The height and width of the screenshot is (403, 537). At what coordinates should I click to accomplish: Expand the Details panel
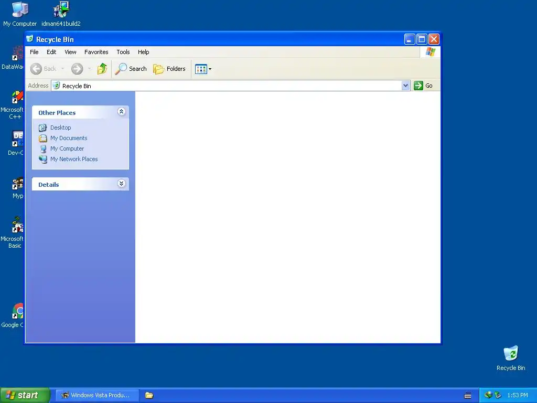[121, 184]
